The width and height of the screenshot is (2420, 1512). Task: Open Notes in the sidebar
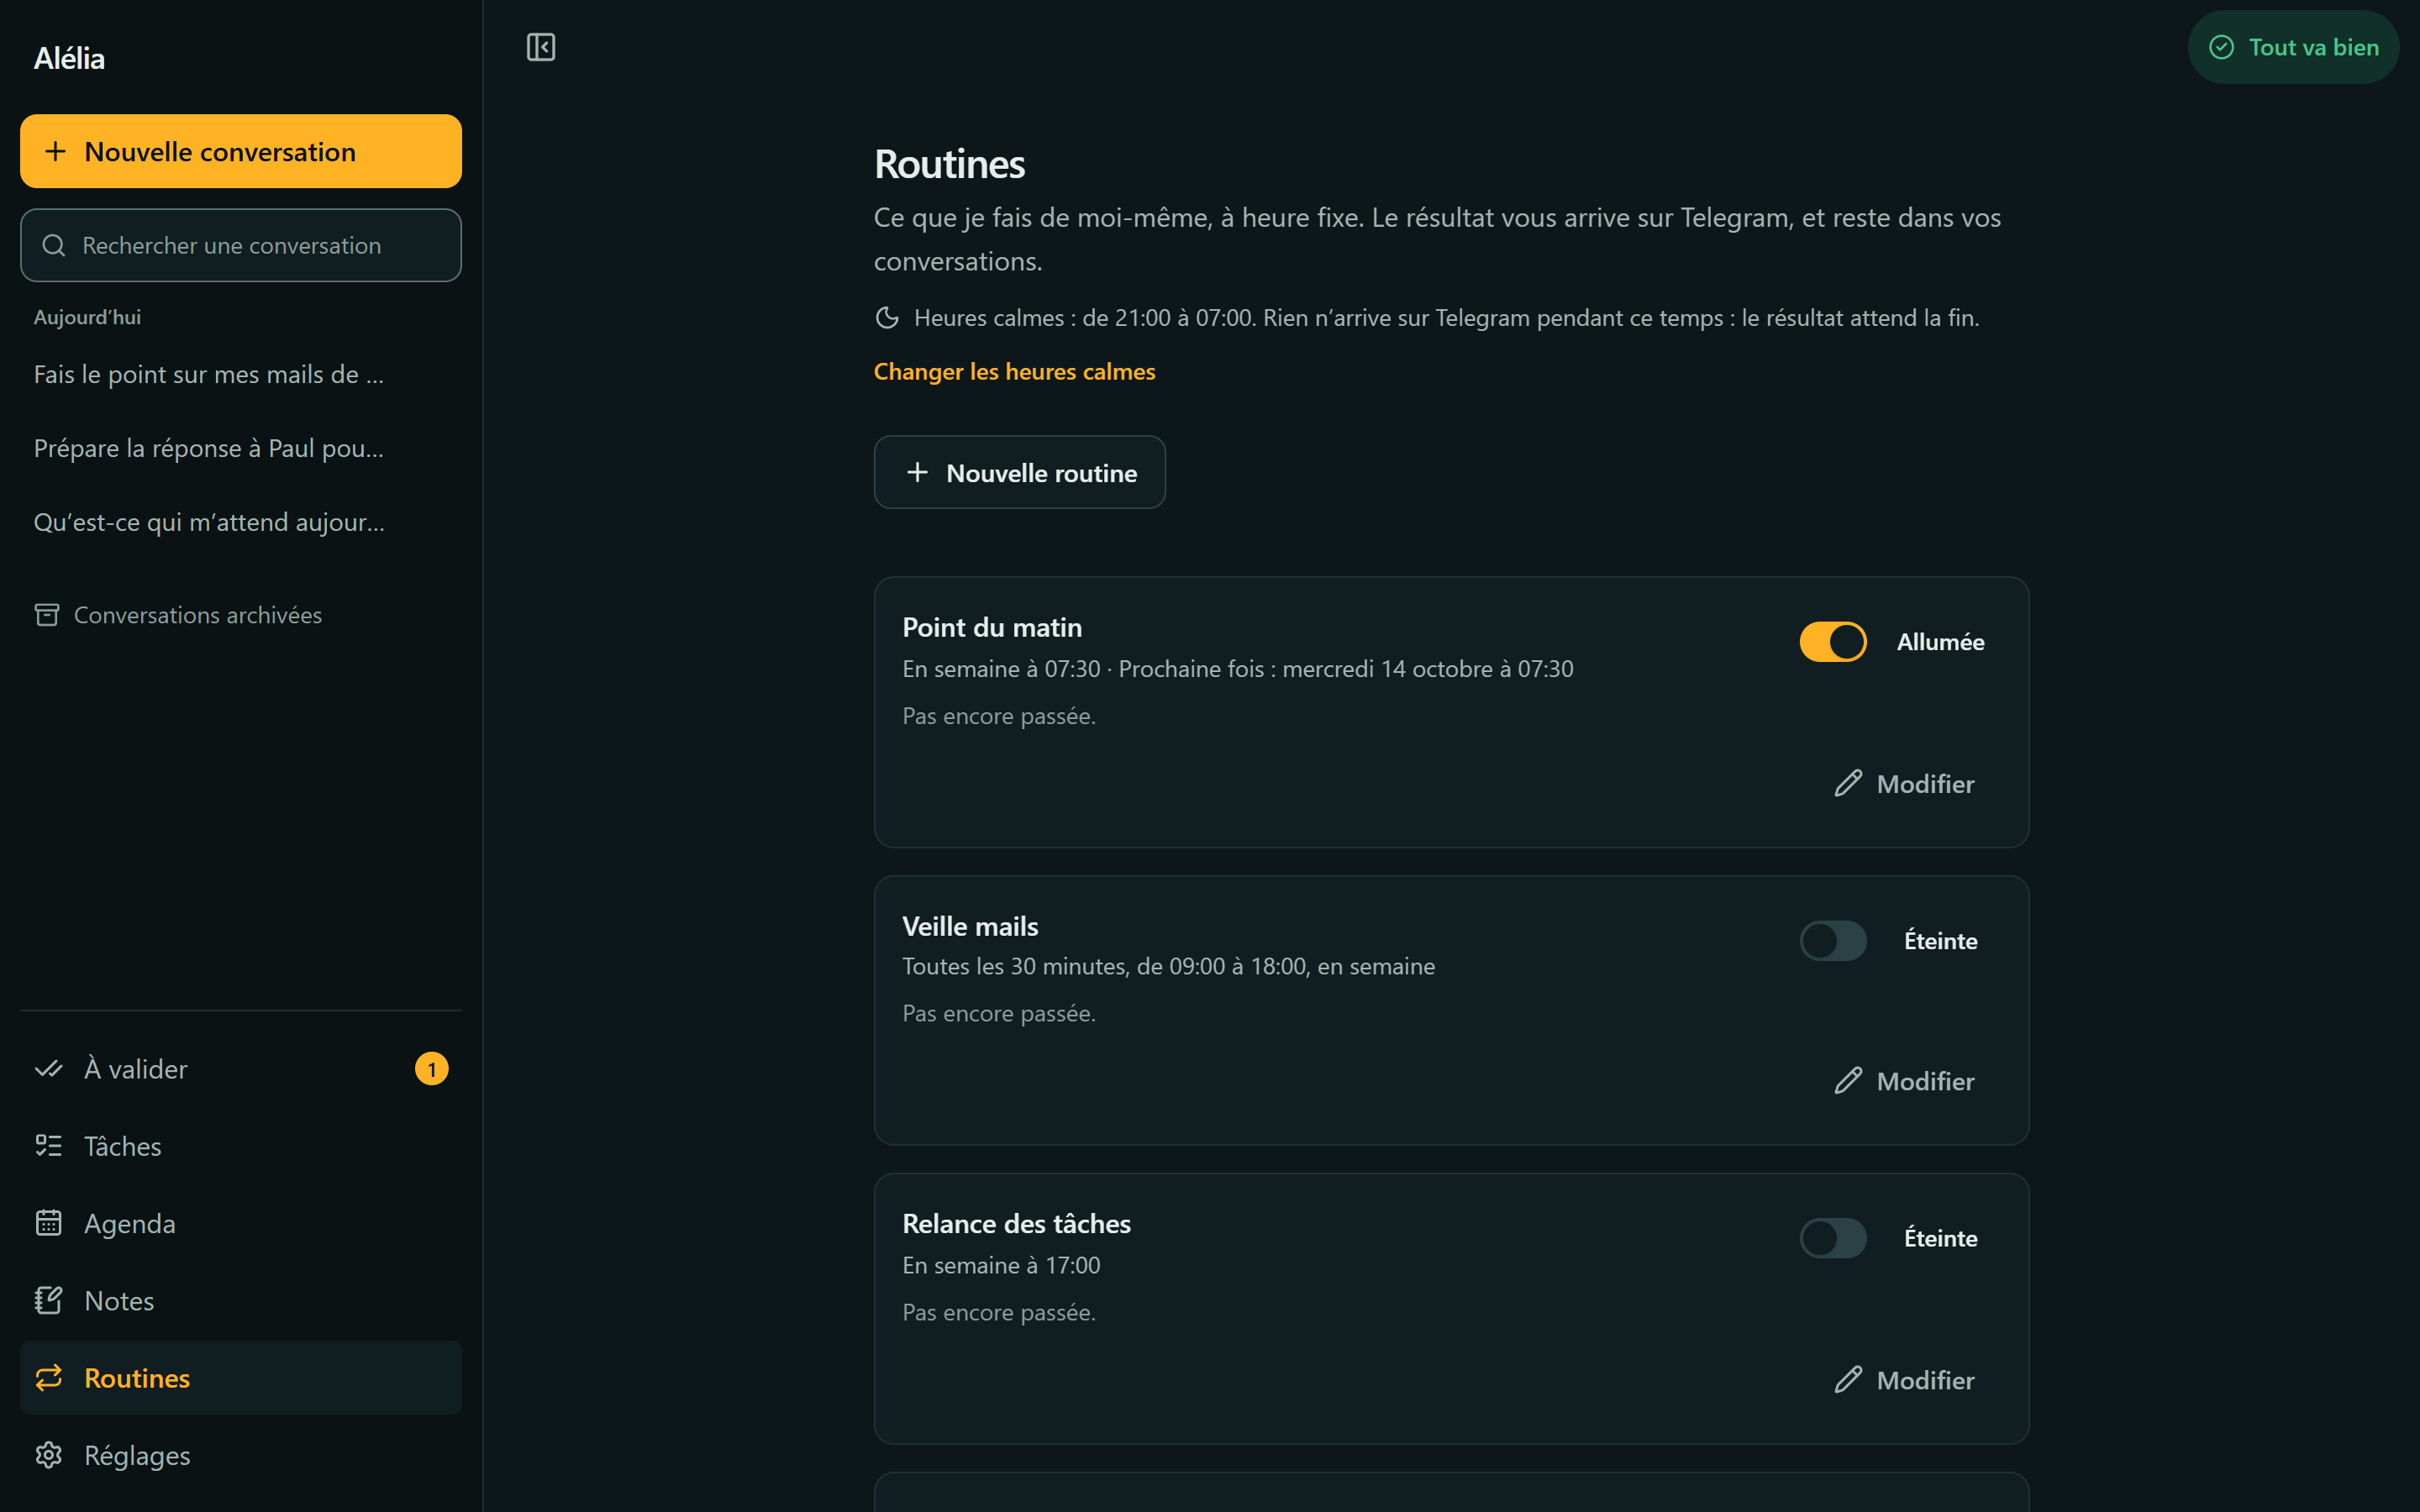(x=241, y=1300)
